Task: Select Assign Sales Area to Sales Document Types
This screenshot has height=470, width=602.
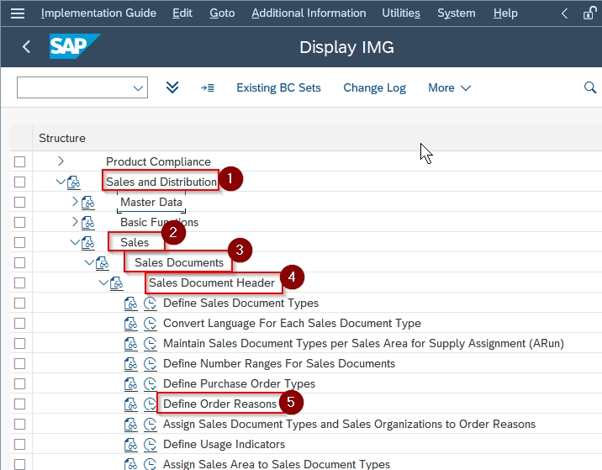Action: 277,464
